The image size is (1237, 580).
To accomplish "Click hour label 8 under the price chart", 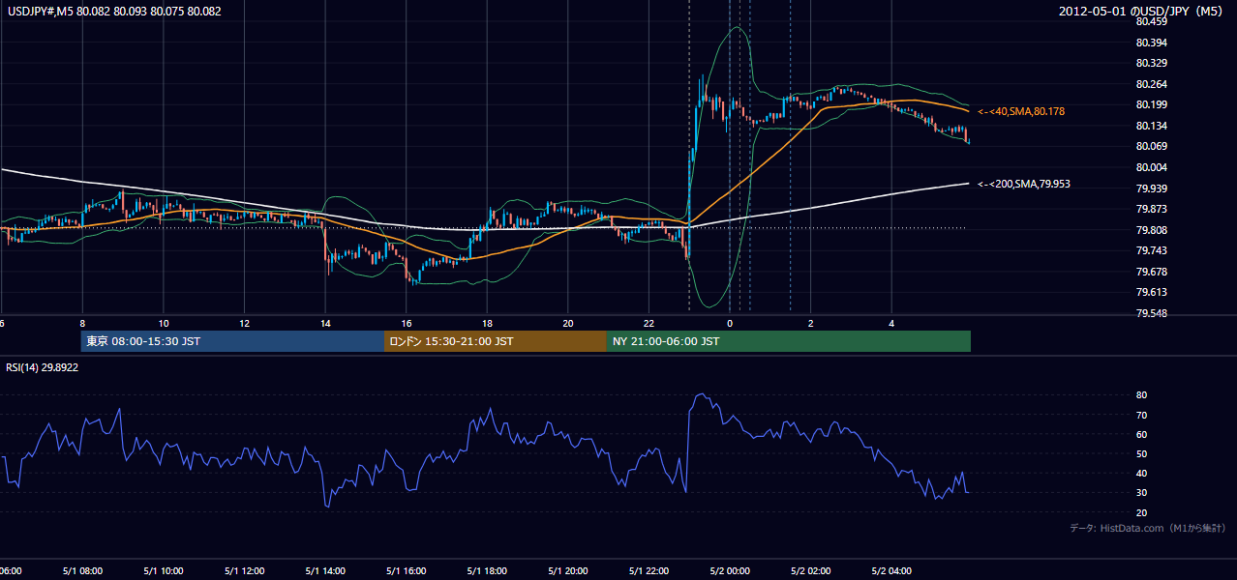I will [82, 323].
